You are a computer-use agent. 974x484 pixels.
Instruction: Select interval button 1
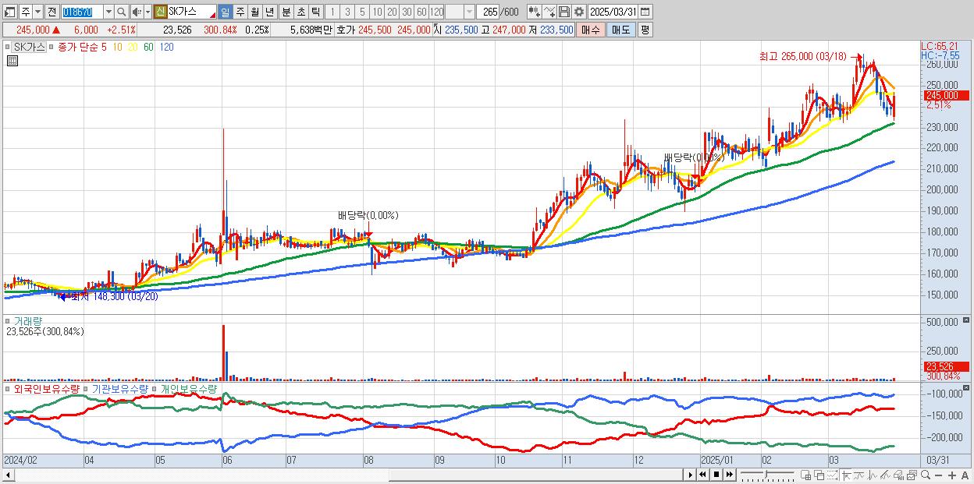(x=332, y=12)
